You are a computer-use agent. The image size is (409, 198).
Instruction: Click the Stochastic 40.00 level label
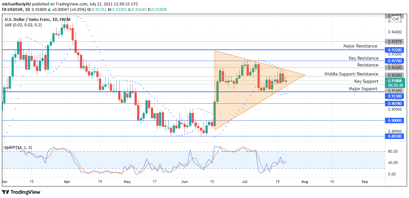pos(393,163)
